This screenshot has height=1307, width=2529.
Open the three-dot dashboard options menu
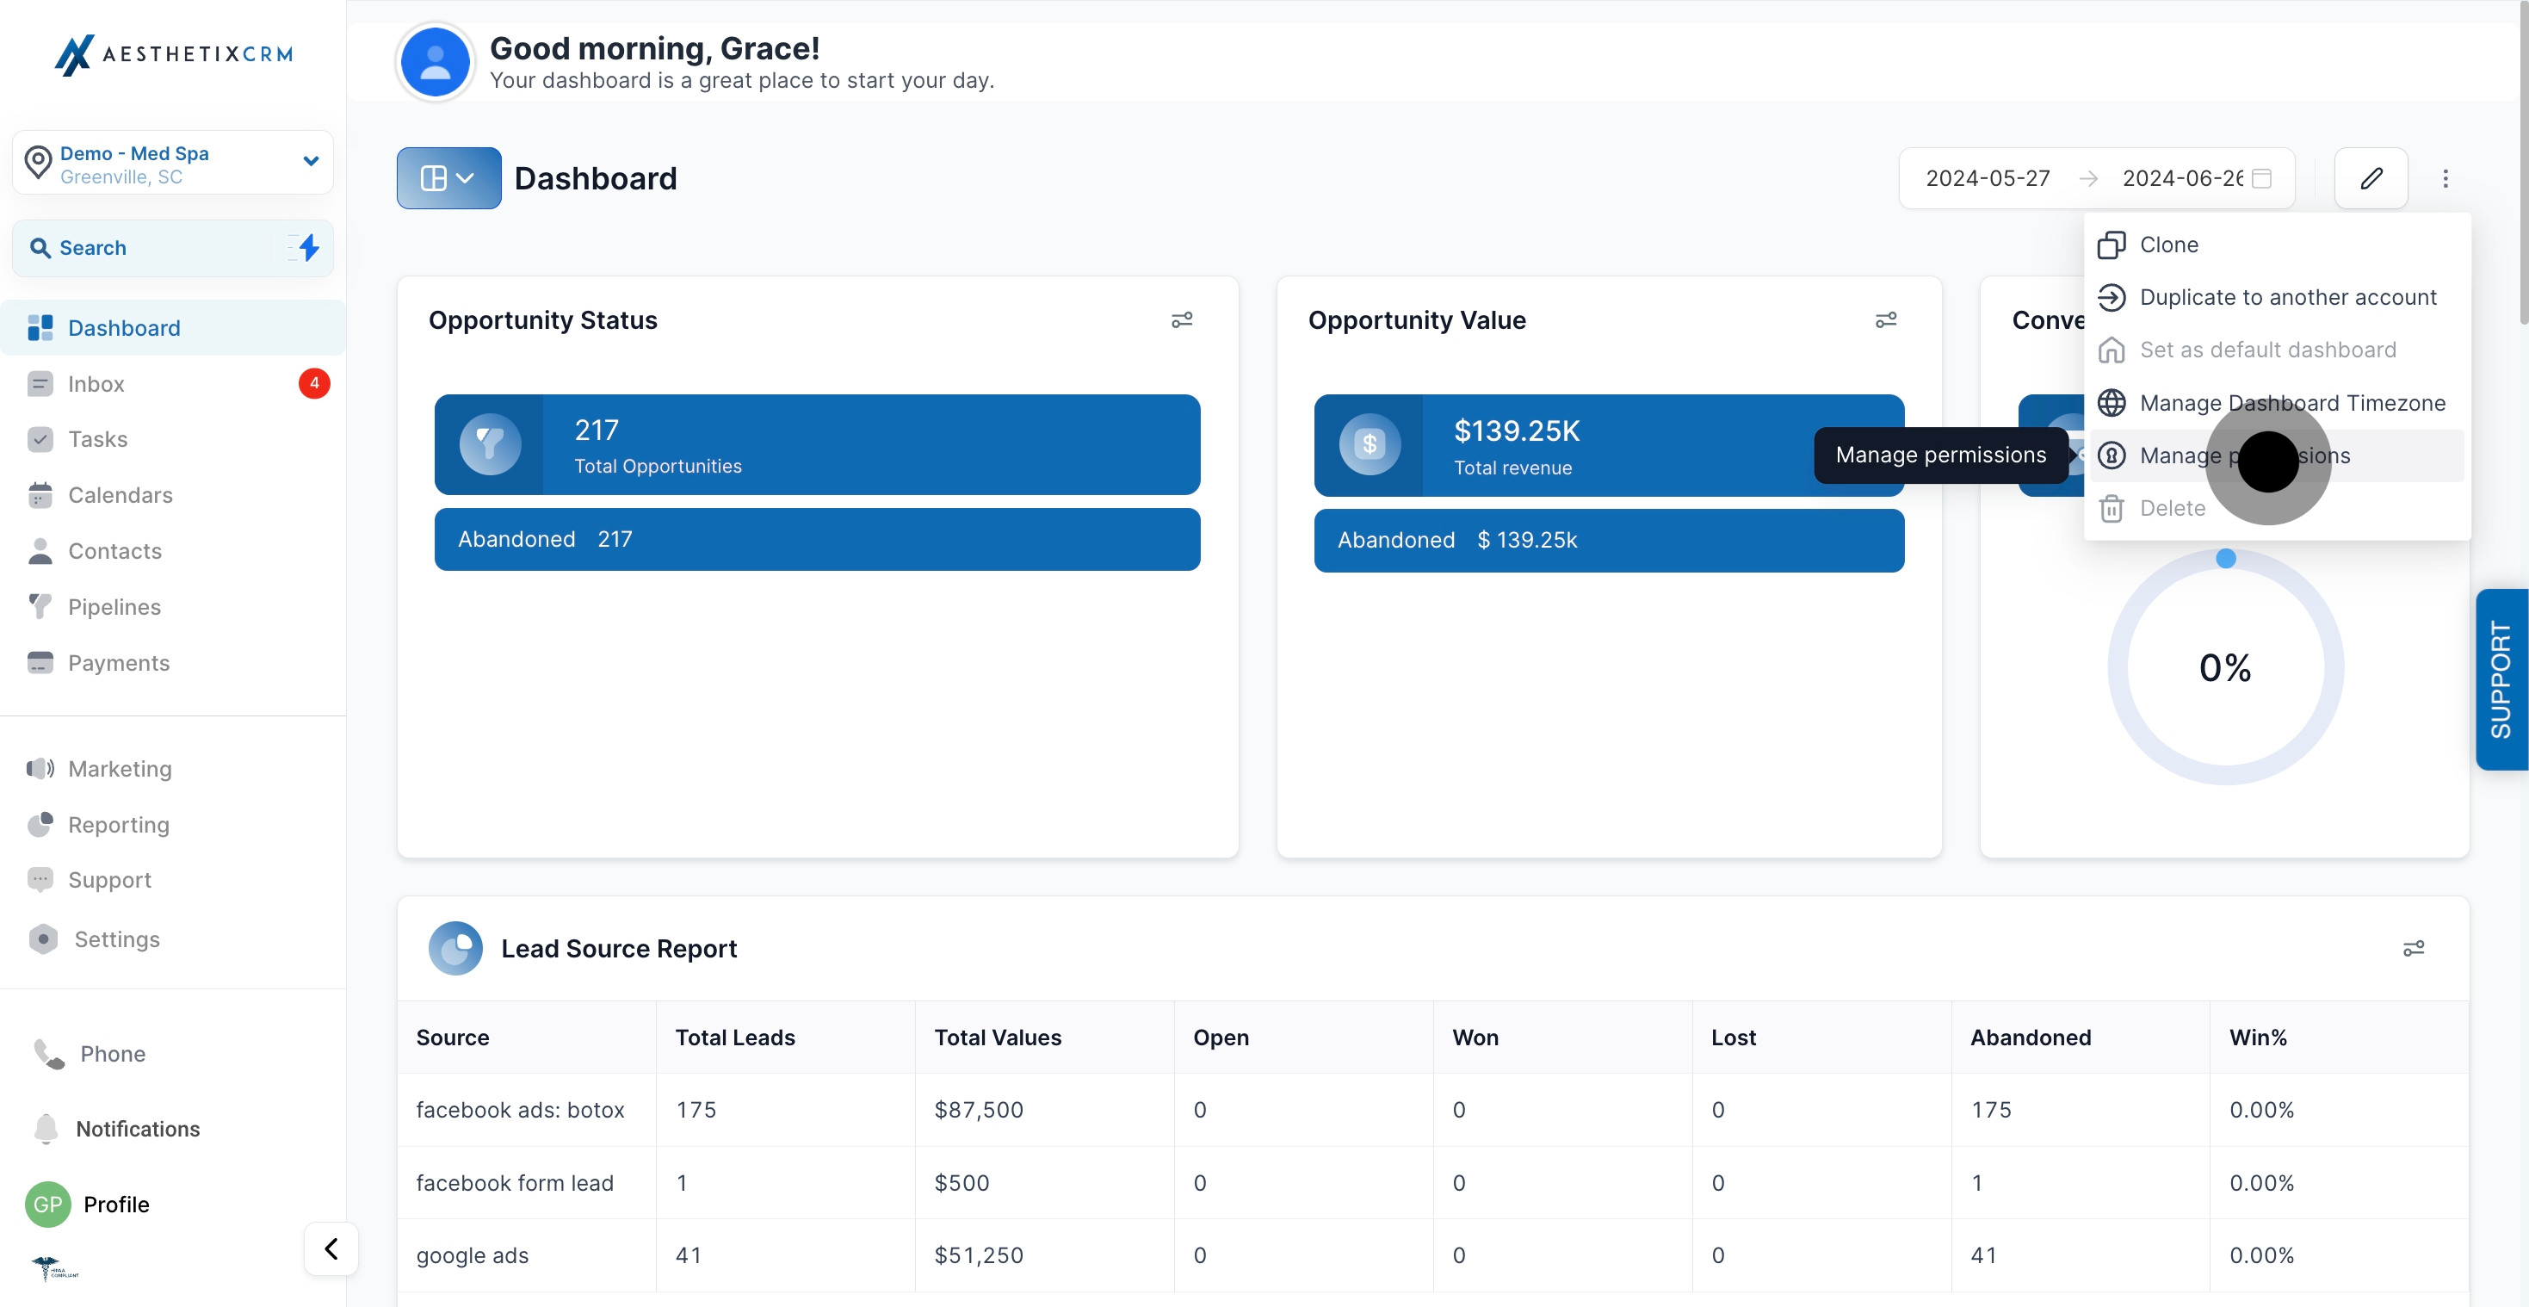pos(2445,177)
